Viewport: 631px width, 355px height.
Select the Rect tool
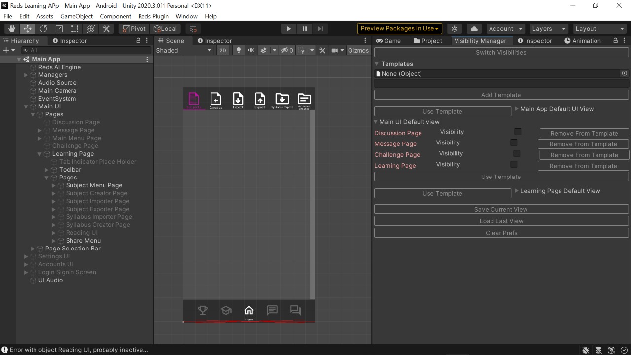click(74, 29)
